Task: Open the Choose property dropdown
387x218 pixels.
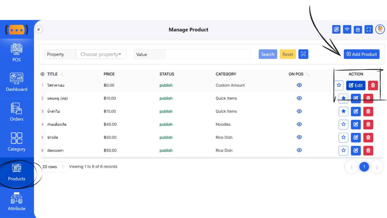Action: click(101, 54)
